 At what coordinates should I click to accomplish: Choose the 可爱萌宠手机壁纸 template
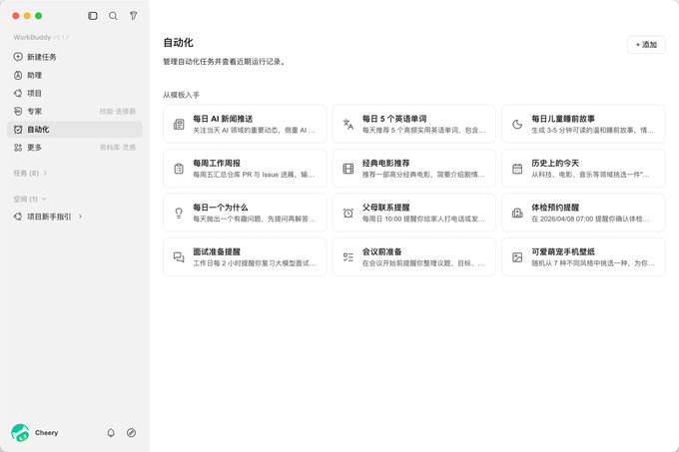(583, 256)
